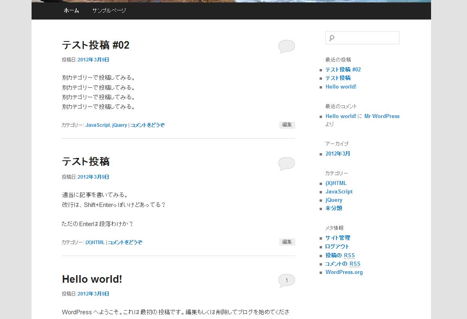Click the date link under Hello world! title

tap(93, 294)
